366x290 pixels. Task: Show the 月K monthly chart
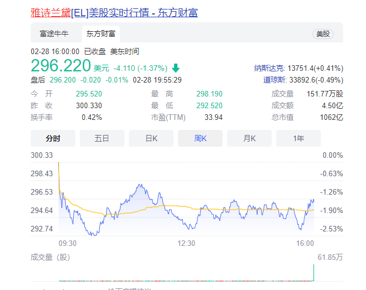pos(249,138)
